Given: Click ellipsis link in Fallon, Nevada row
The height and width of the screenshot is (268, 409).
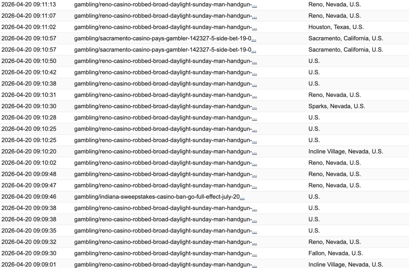Looking at the screenshot, I should (x=254, y=253).
